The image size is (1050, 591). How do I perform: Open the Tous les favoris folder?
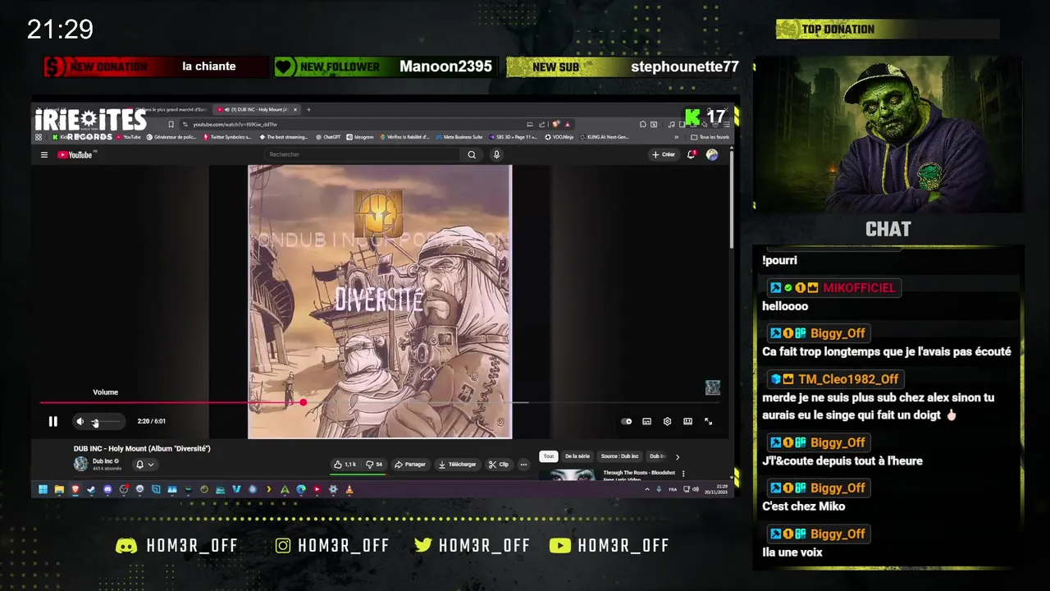[x=710, y=137]
